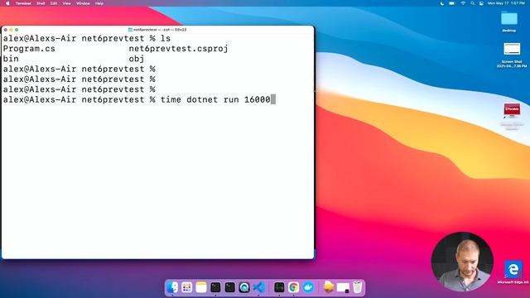Click the Terminal Dock icon beside QuickTime
This screenshot has width=530, height=298.
pyautogui.click(x=230, y=287)
